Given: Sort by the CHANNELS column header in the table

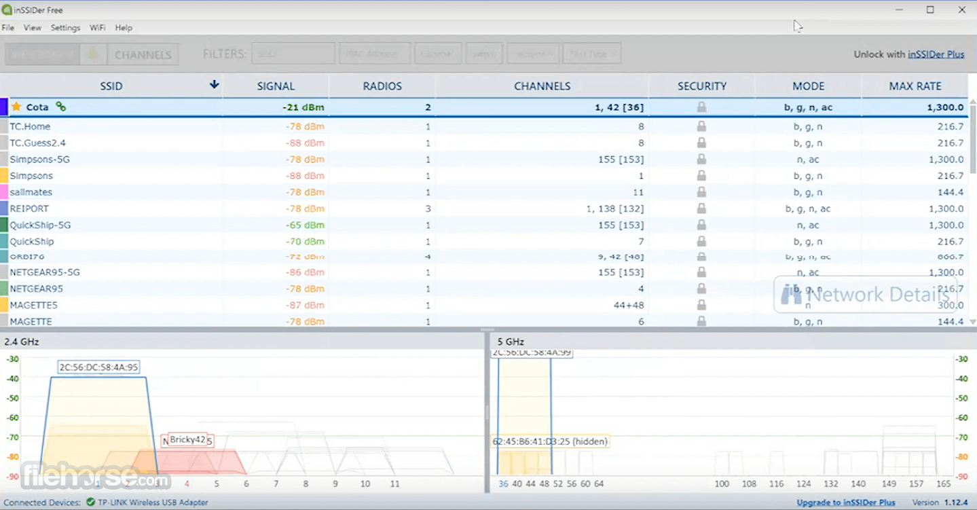Looking at the screenshot, I should tap(542, 86).
